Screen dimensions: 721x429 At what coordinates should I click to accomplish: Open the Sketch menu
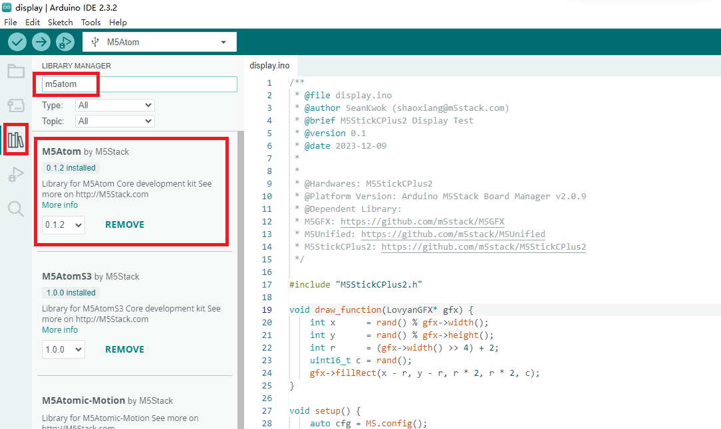pyautogui.click(x=61, y=22)
